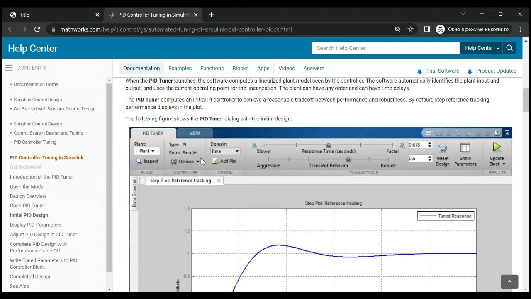This screenshot has width=531, height=299.
Task: Click the Trial Software link
Action: [x=443, y=71]
